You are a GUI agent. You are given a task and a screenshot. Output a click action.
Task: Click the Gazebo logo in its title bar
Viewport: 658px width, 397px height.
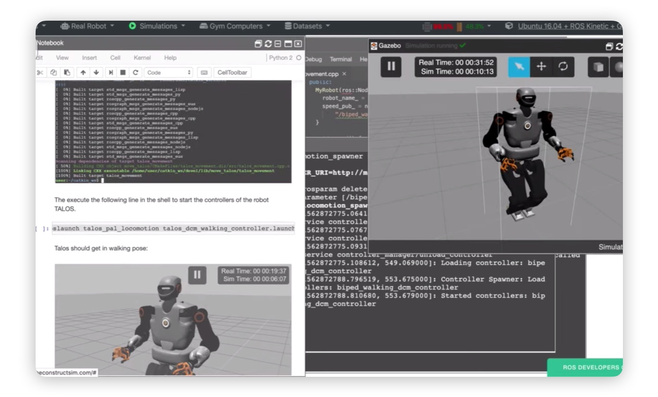tap(374, 46)
